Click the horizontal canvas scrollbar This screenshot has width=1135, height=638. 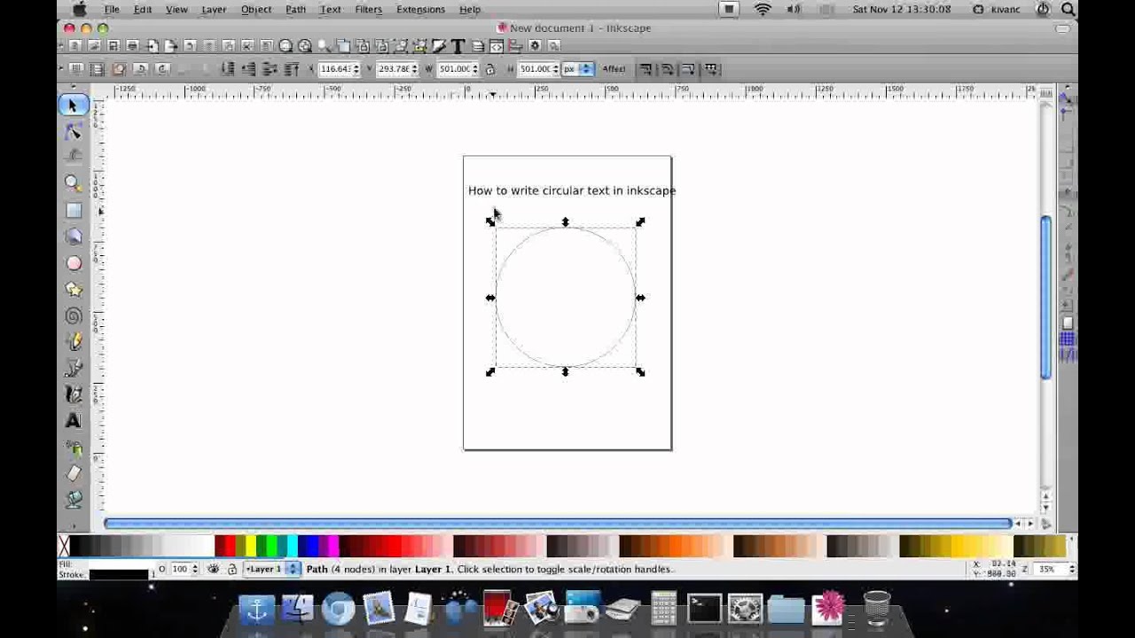[x=558, y=524]
